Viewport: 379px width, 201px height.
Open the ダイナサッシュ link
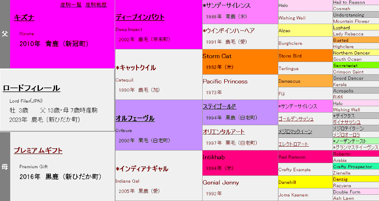pos(347,122)
